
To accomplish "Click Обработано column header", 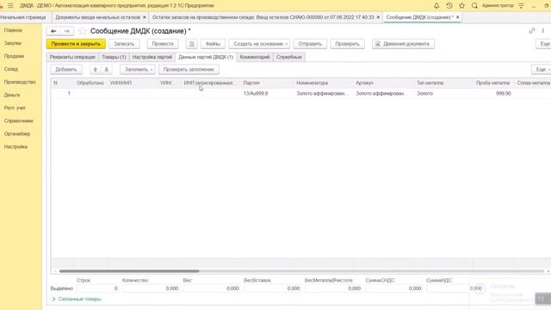I will (90, 83).
